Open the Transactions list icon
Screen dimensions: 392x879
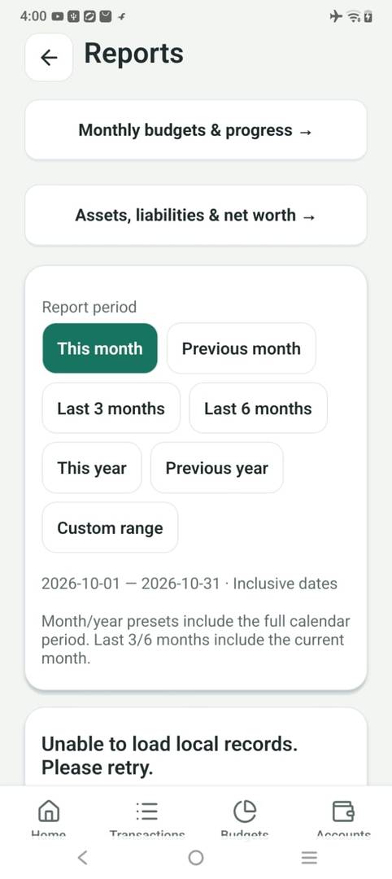(146, 811)
